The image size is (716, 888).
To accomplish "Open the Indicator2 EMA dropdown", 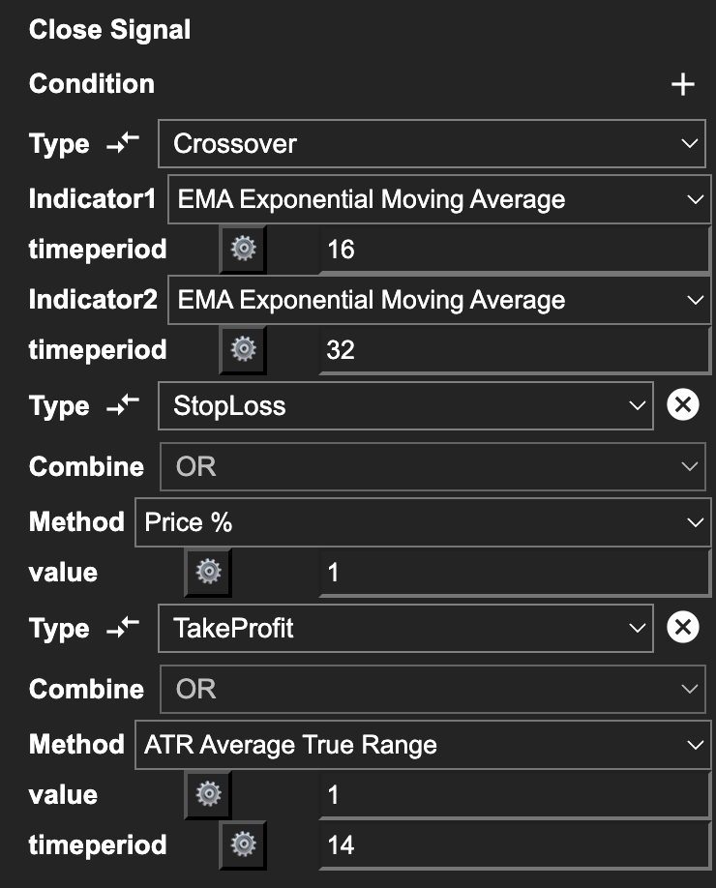I will pos(438,300).
